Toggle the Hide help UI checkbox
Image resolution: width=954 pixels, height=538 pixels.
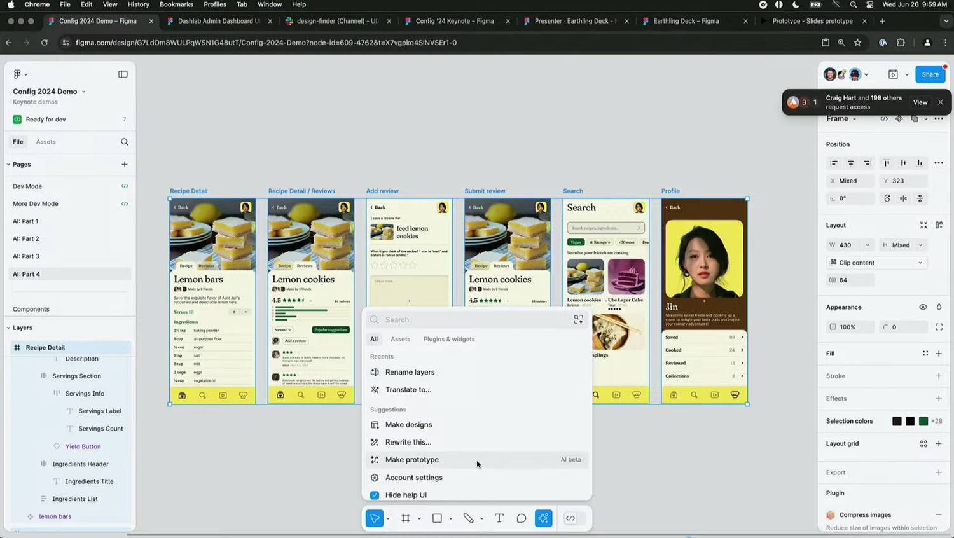click(375, 495)
